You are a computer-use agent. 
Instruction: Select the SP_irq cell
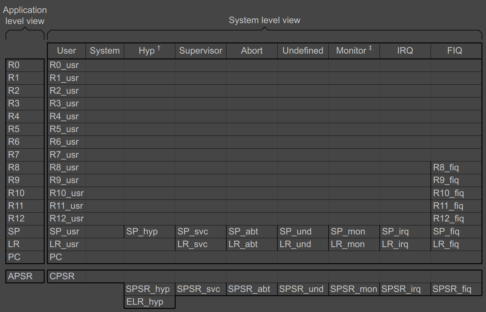[405, 232]
